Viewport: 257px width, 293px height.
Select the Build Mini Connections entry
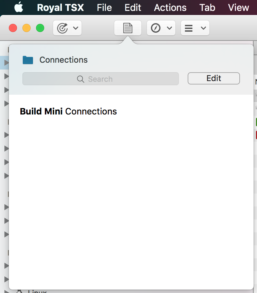click(x=68, y=111)
